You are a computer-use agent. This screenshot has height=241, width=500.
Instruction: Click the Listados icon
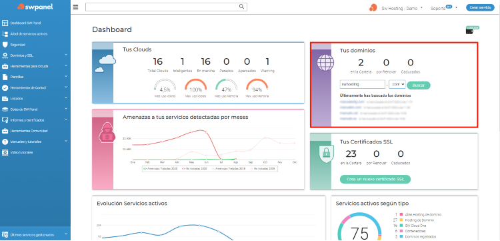click(x=5, y=99)
